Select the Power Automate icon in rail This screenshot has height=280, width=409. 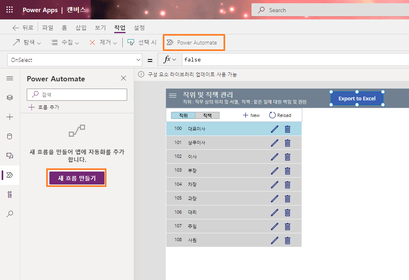click(10, 175)
